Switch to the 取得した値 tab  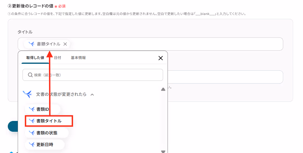coord(35,57)
